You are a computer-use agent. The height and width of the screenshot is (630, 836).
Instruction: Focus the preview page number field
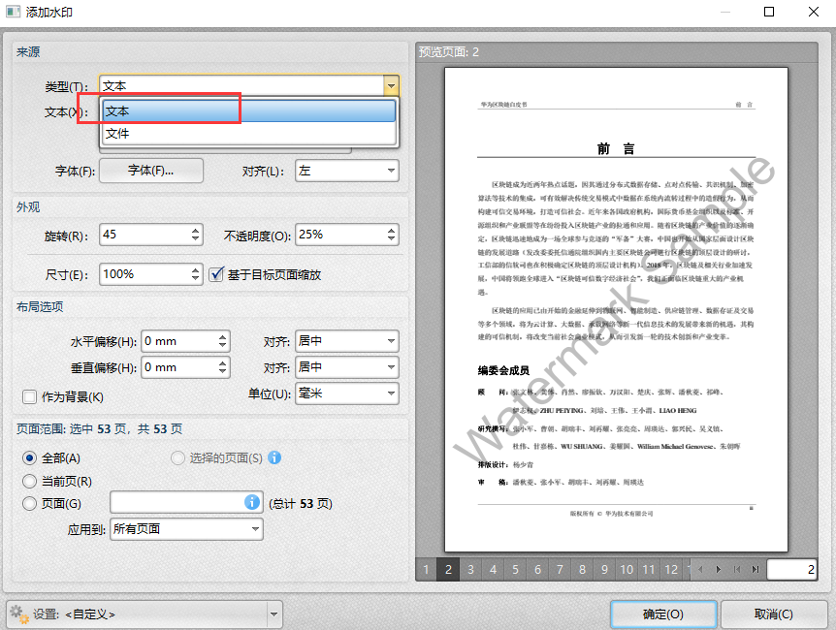(x=791, y=569)
